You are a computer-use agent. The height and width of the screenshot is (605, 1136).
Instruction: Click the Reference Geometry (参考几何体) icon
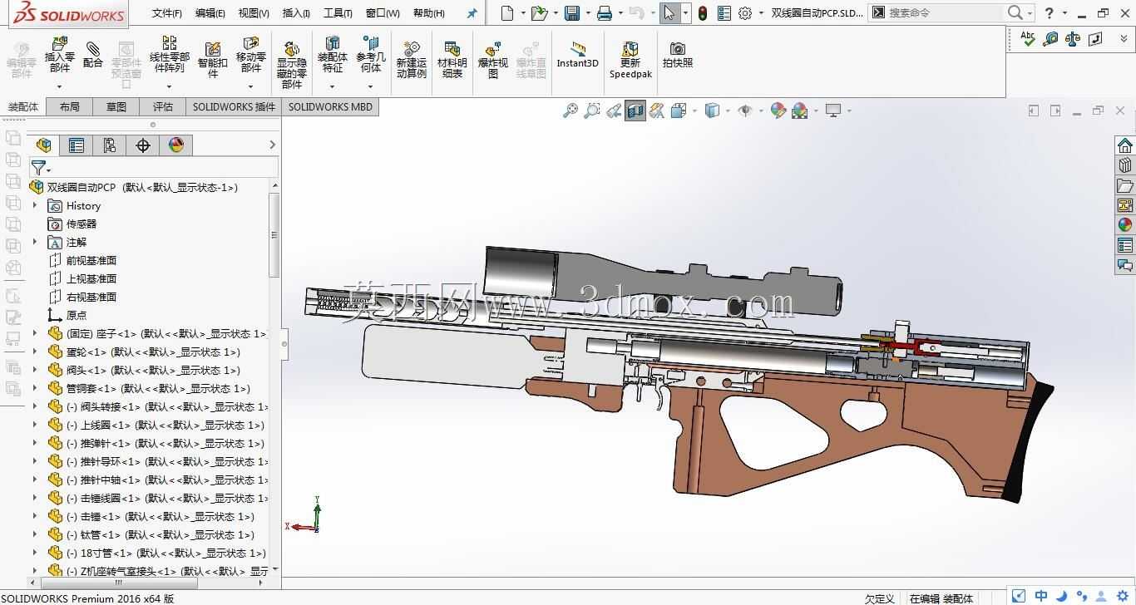371,54
